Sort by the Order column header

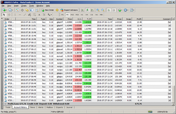(x=9, y=19)
